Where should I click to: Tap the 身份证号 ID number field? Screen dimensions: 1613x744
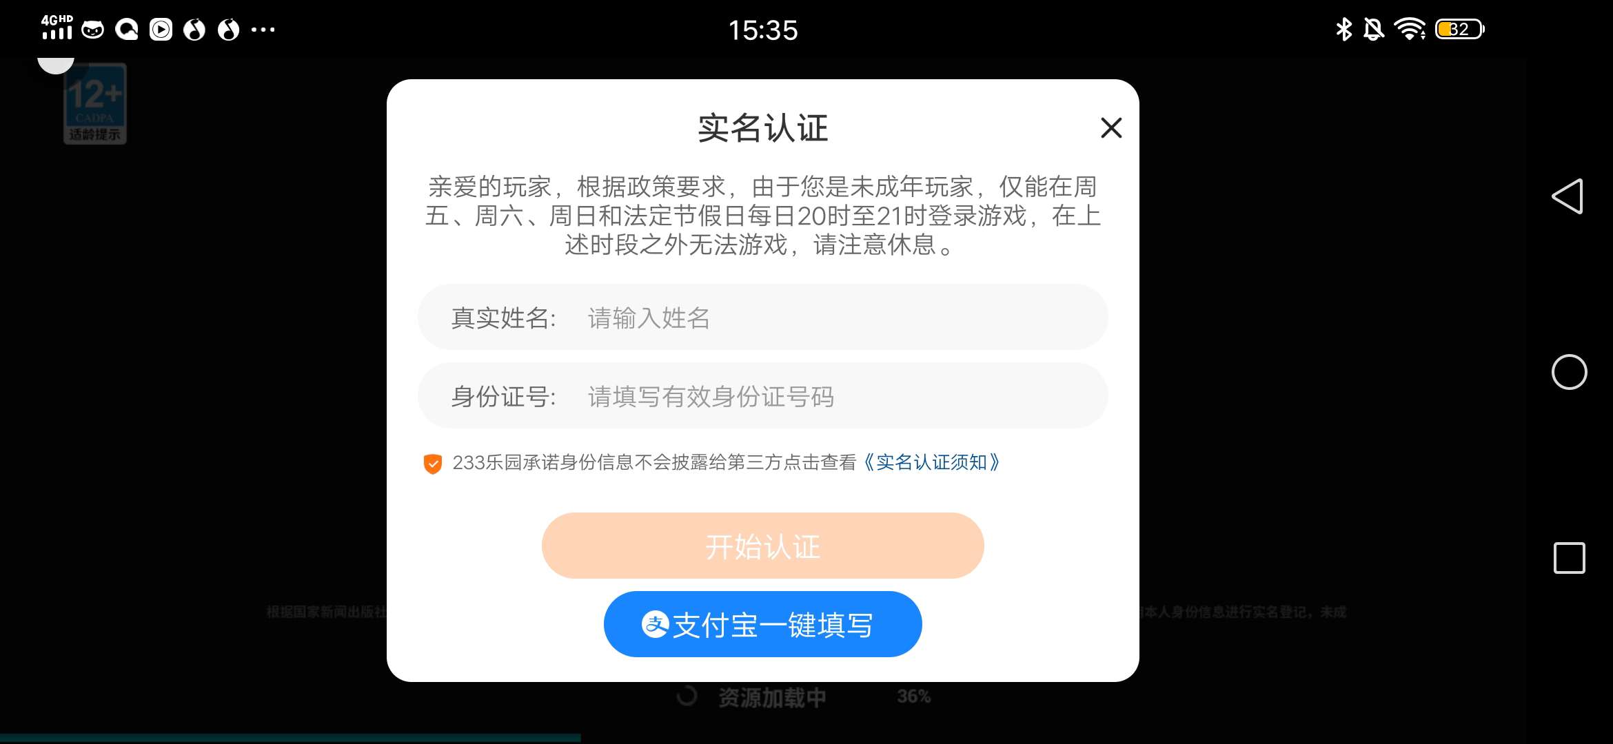click(762, 396)
